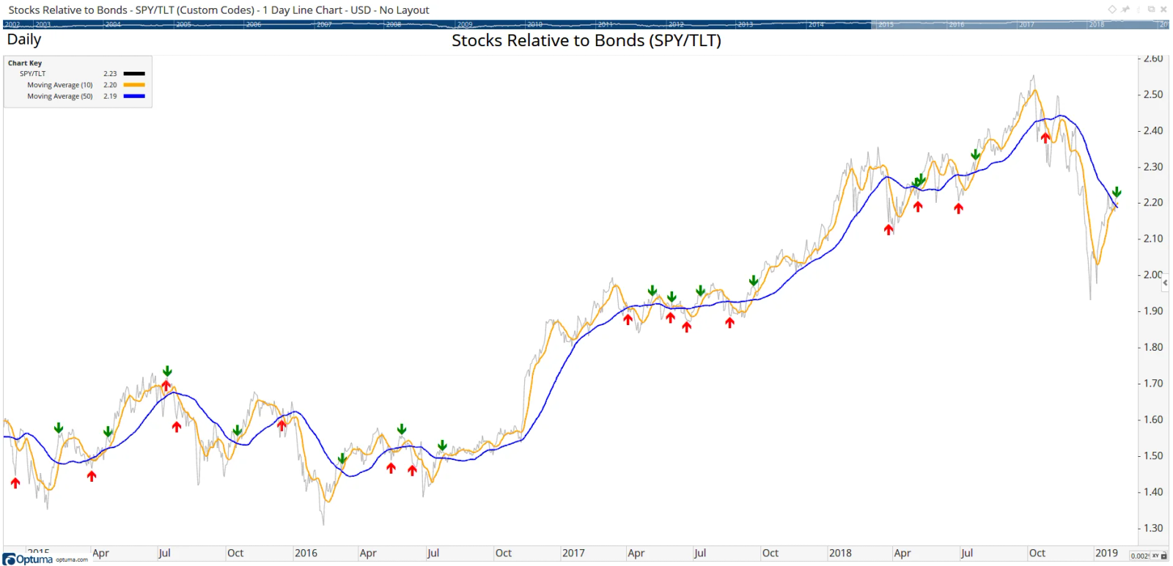Click the diamond icon in the chart header

click(1112, 10)
